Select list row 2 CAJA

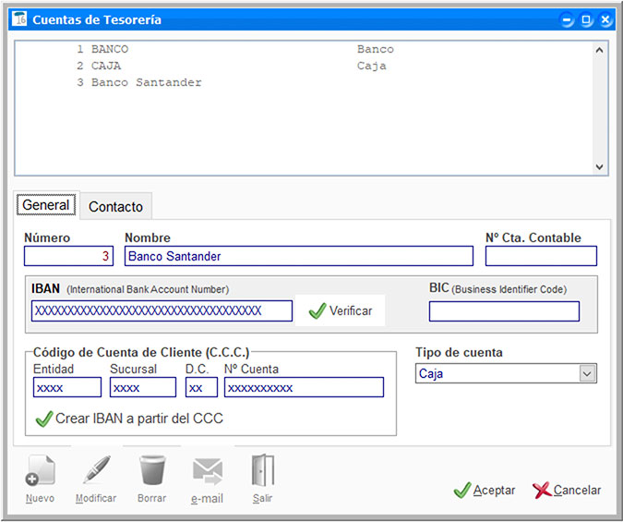304,66
